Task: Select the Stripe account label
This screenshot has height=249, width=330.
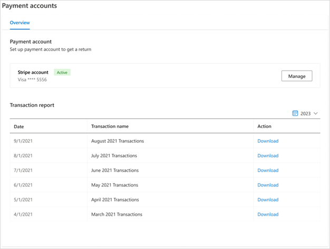Action: pos(33,72)
